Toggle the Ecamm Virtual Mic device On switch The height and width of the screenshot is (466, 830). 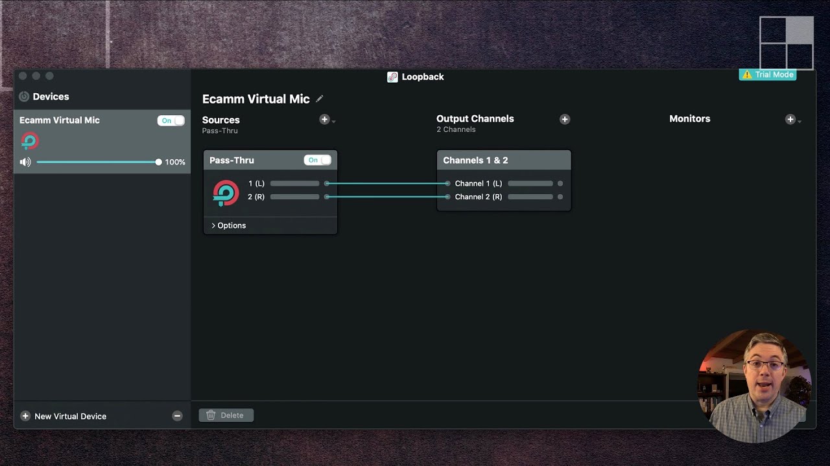(x=171, y=120)
